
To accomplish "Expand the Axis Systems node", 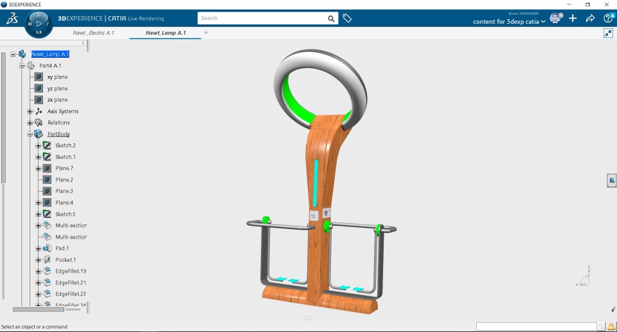I will (30, 111).
